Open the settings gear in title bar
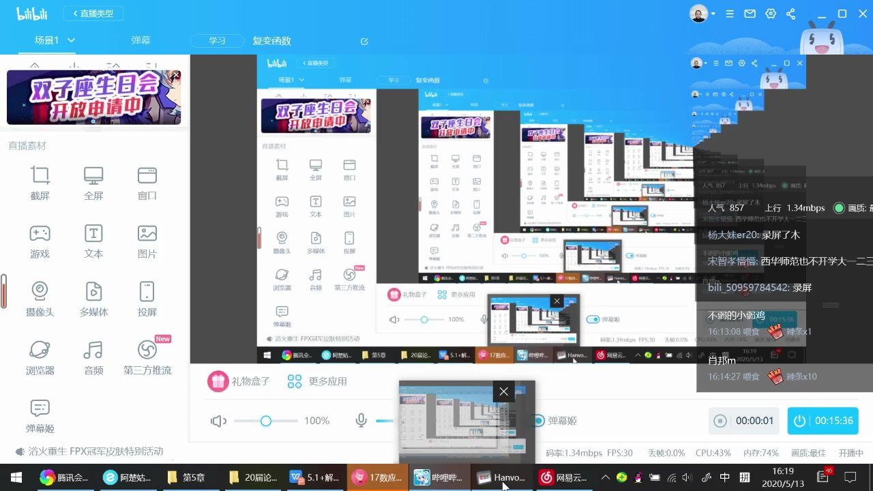Viewport: 873px width, 491px height. pos(771,14)
